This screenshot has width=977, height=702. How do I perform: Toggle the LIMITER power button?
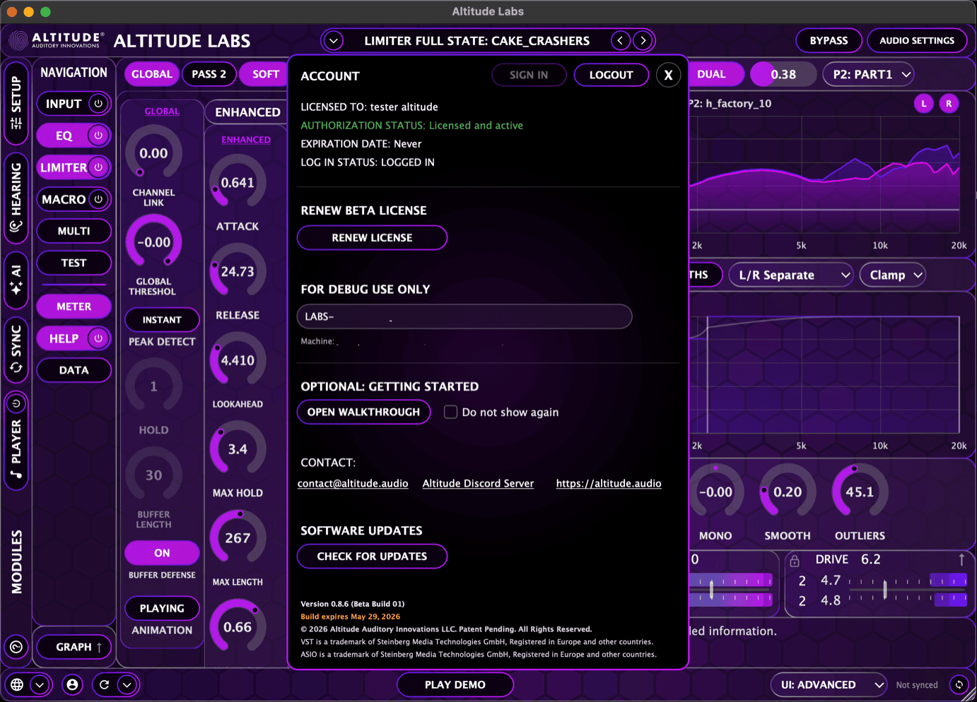98,167
